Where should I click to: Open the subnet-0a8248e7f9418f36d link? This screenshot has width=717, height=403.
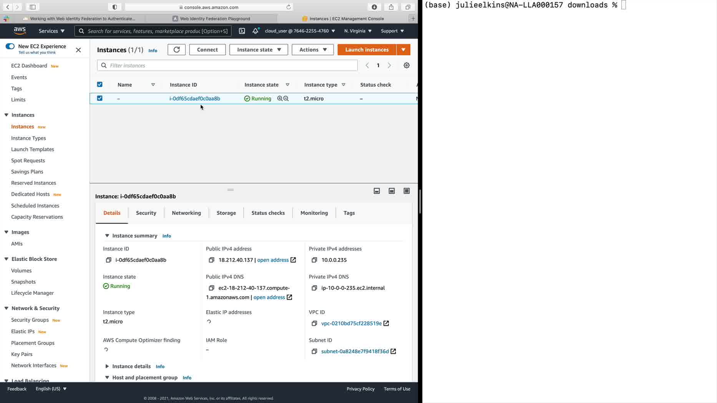tap(355, 352)
